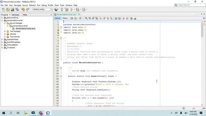This screenshot has height=116, width=206.
Task: Switch to the Services tab
Action: (x=15, y=15)
